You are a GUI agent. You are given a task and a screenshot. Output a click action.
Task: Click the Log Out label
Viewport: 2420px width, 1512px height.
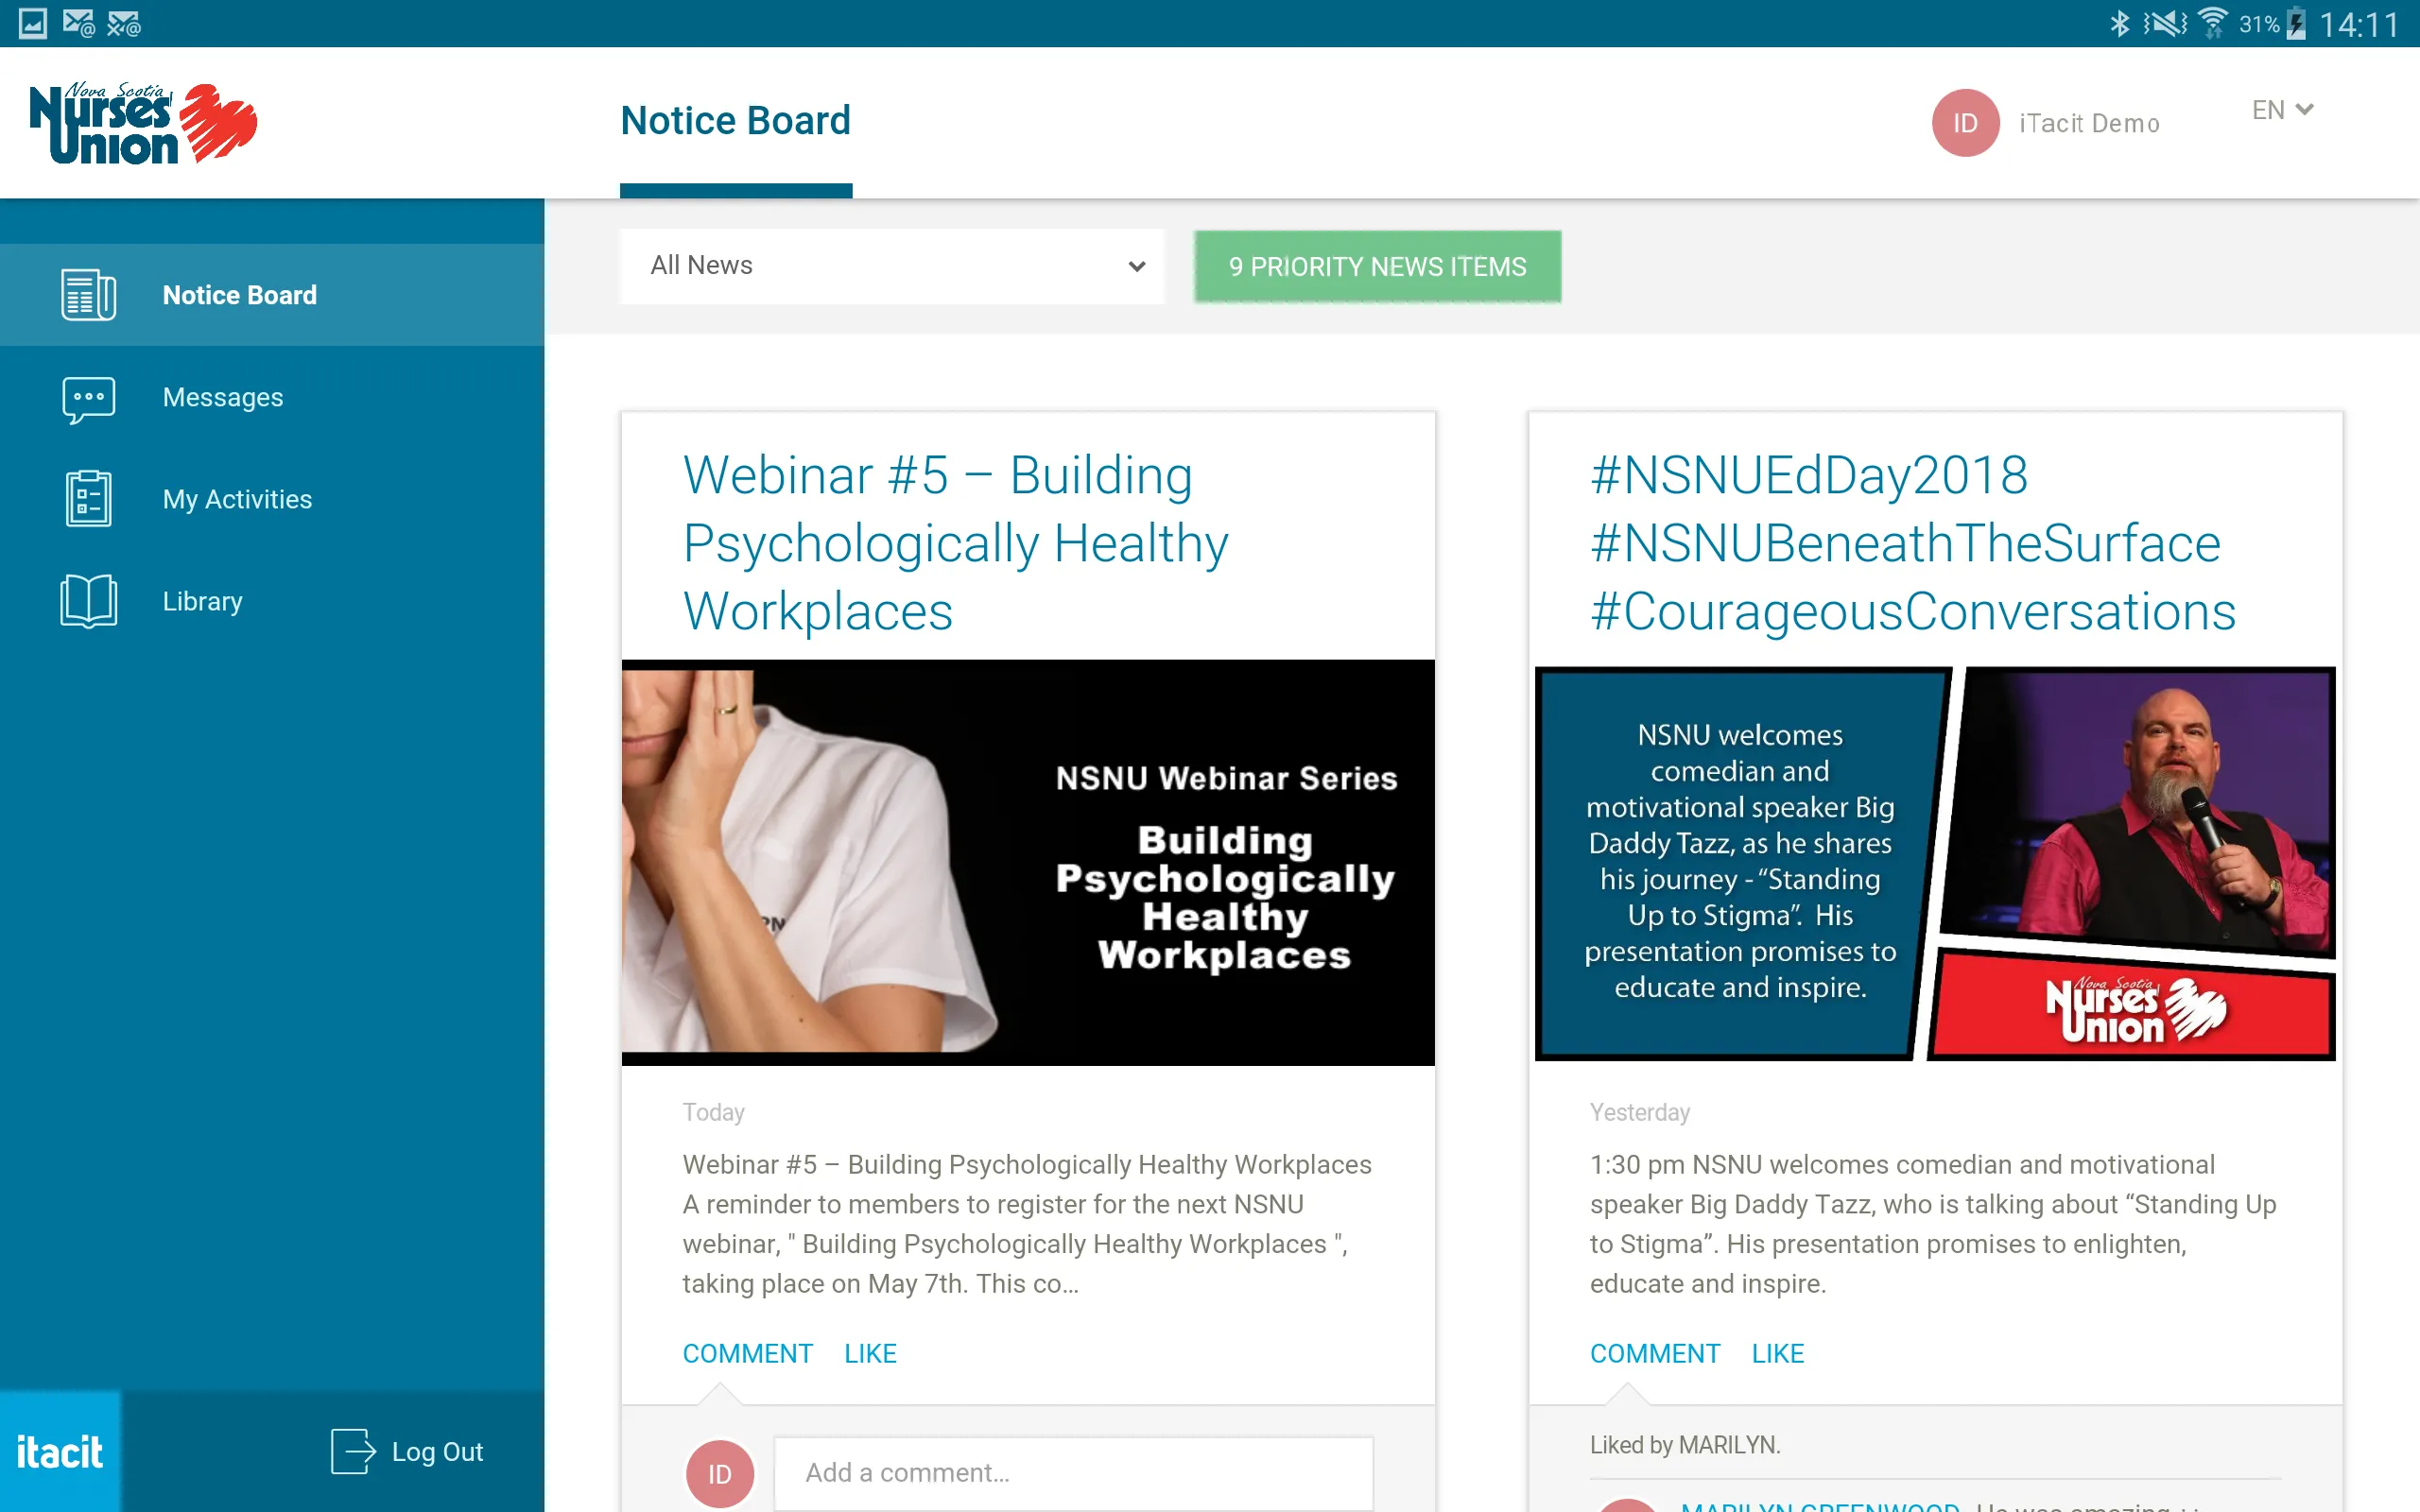[437, 1451]
